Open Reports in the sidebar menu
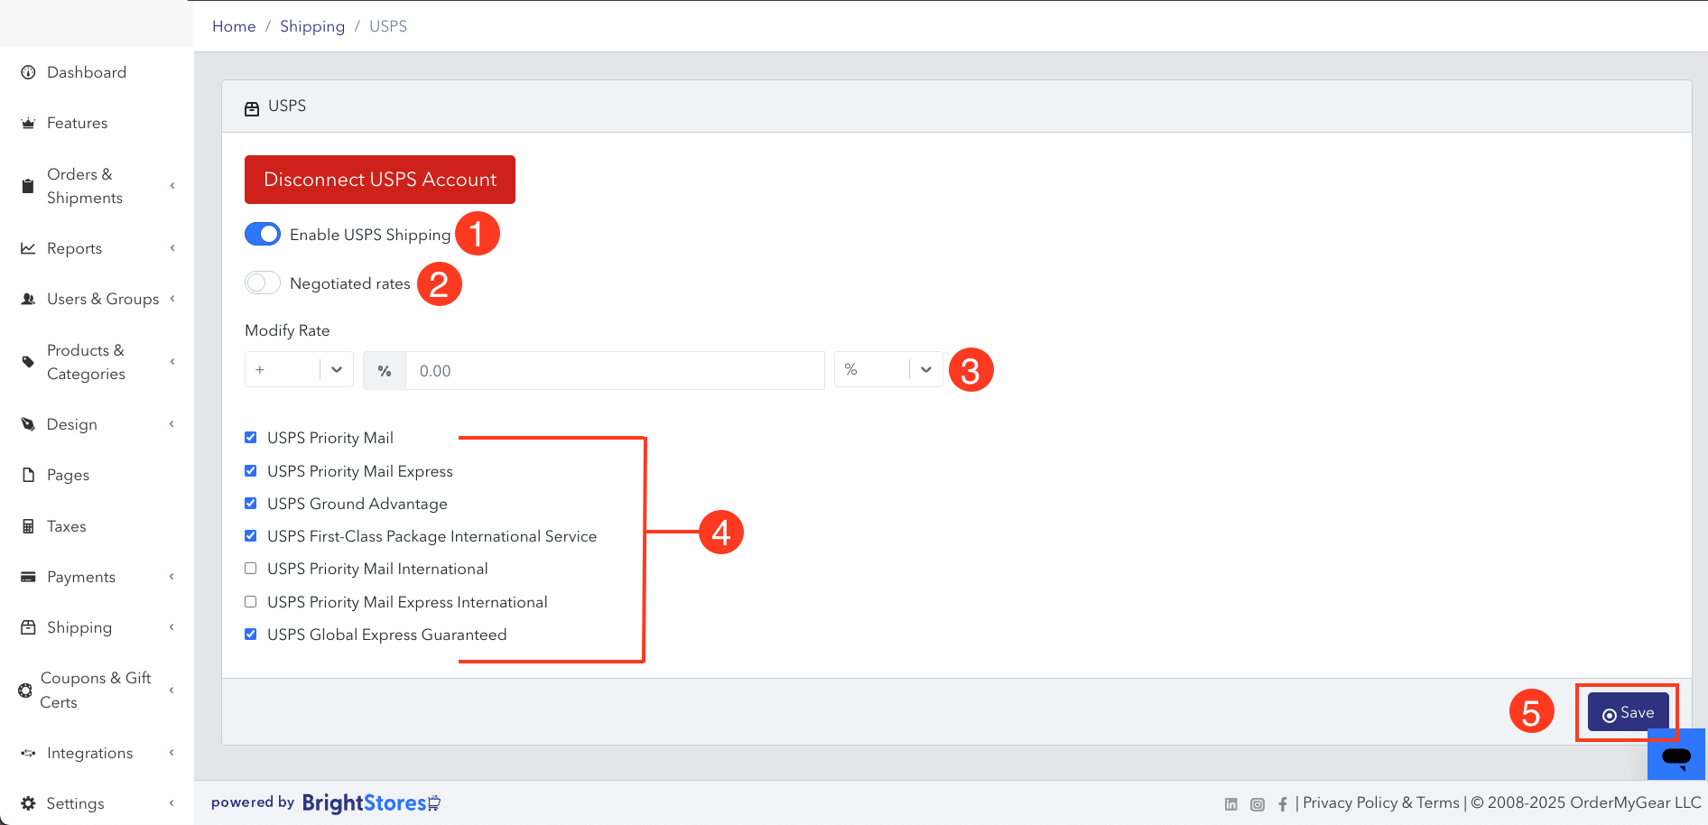Image resolution: width=1708 pixels, height=825 pixels. point(74,248)
